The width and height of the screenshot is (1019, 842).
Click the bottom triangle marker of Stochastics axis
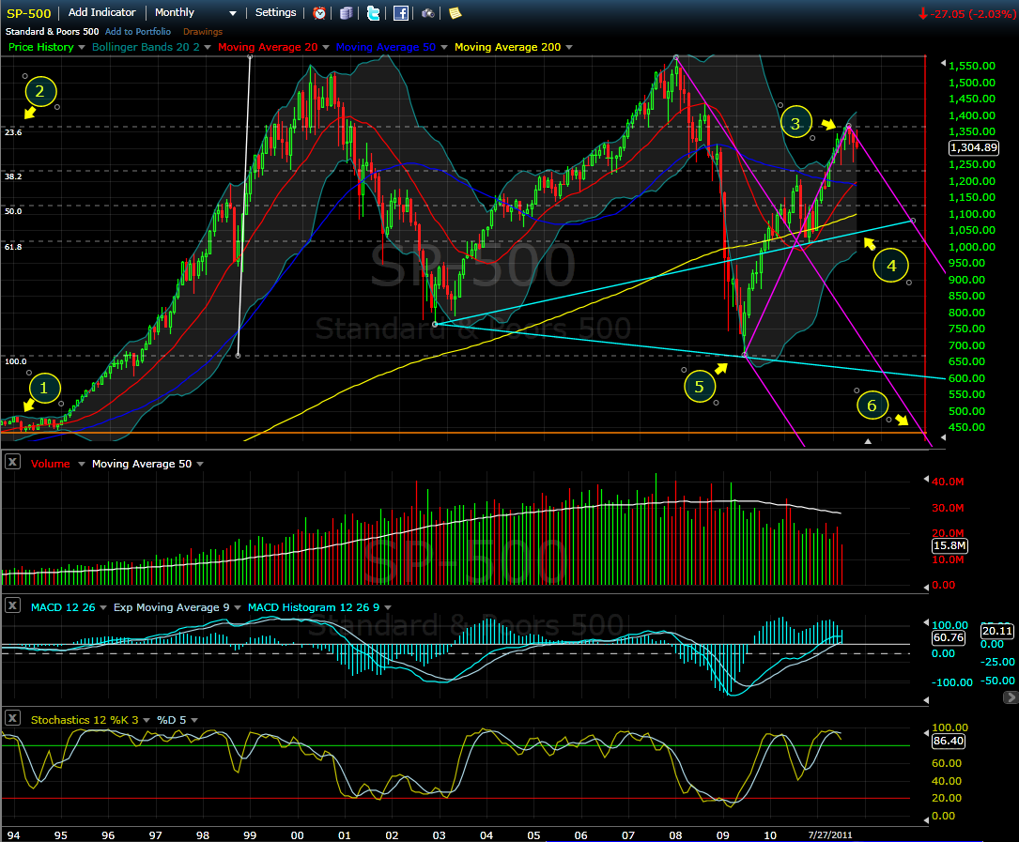926,820
